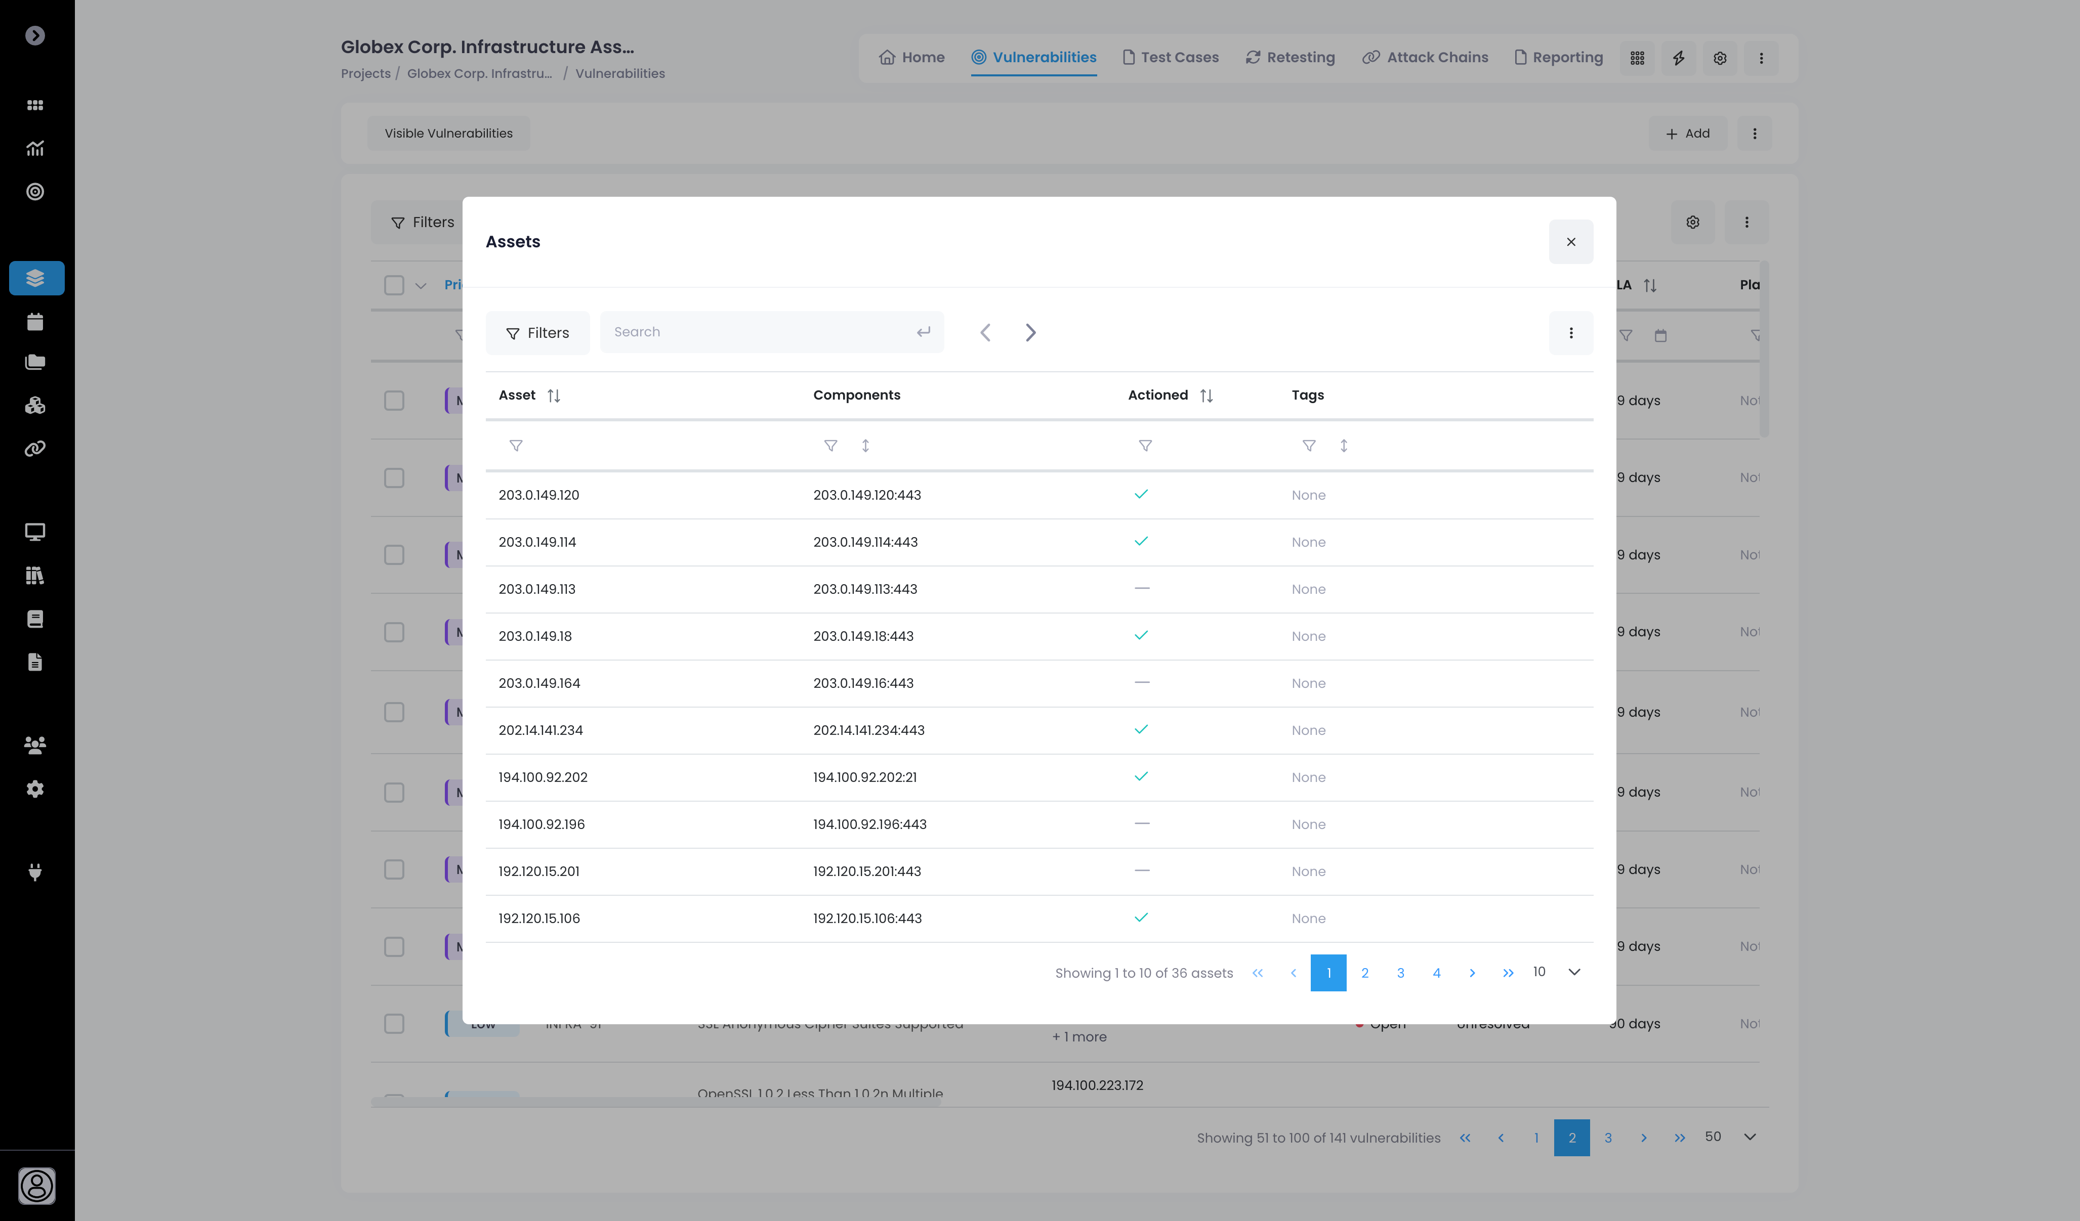Click the Filters button in Assets dialog
This screenshot has width=2080, height=1221.
[x=537, y=332]
